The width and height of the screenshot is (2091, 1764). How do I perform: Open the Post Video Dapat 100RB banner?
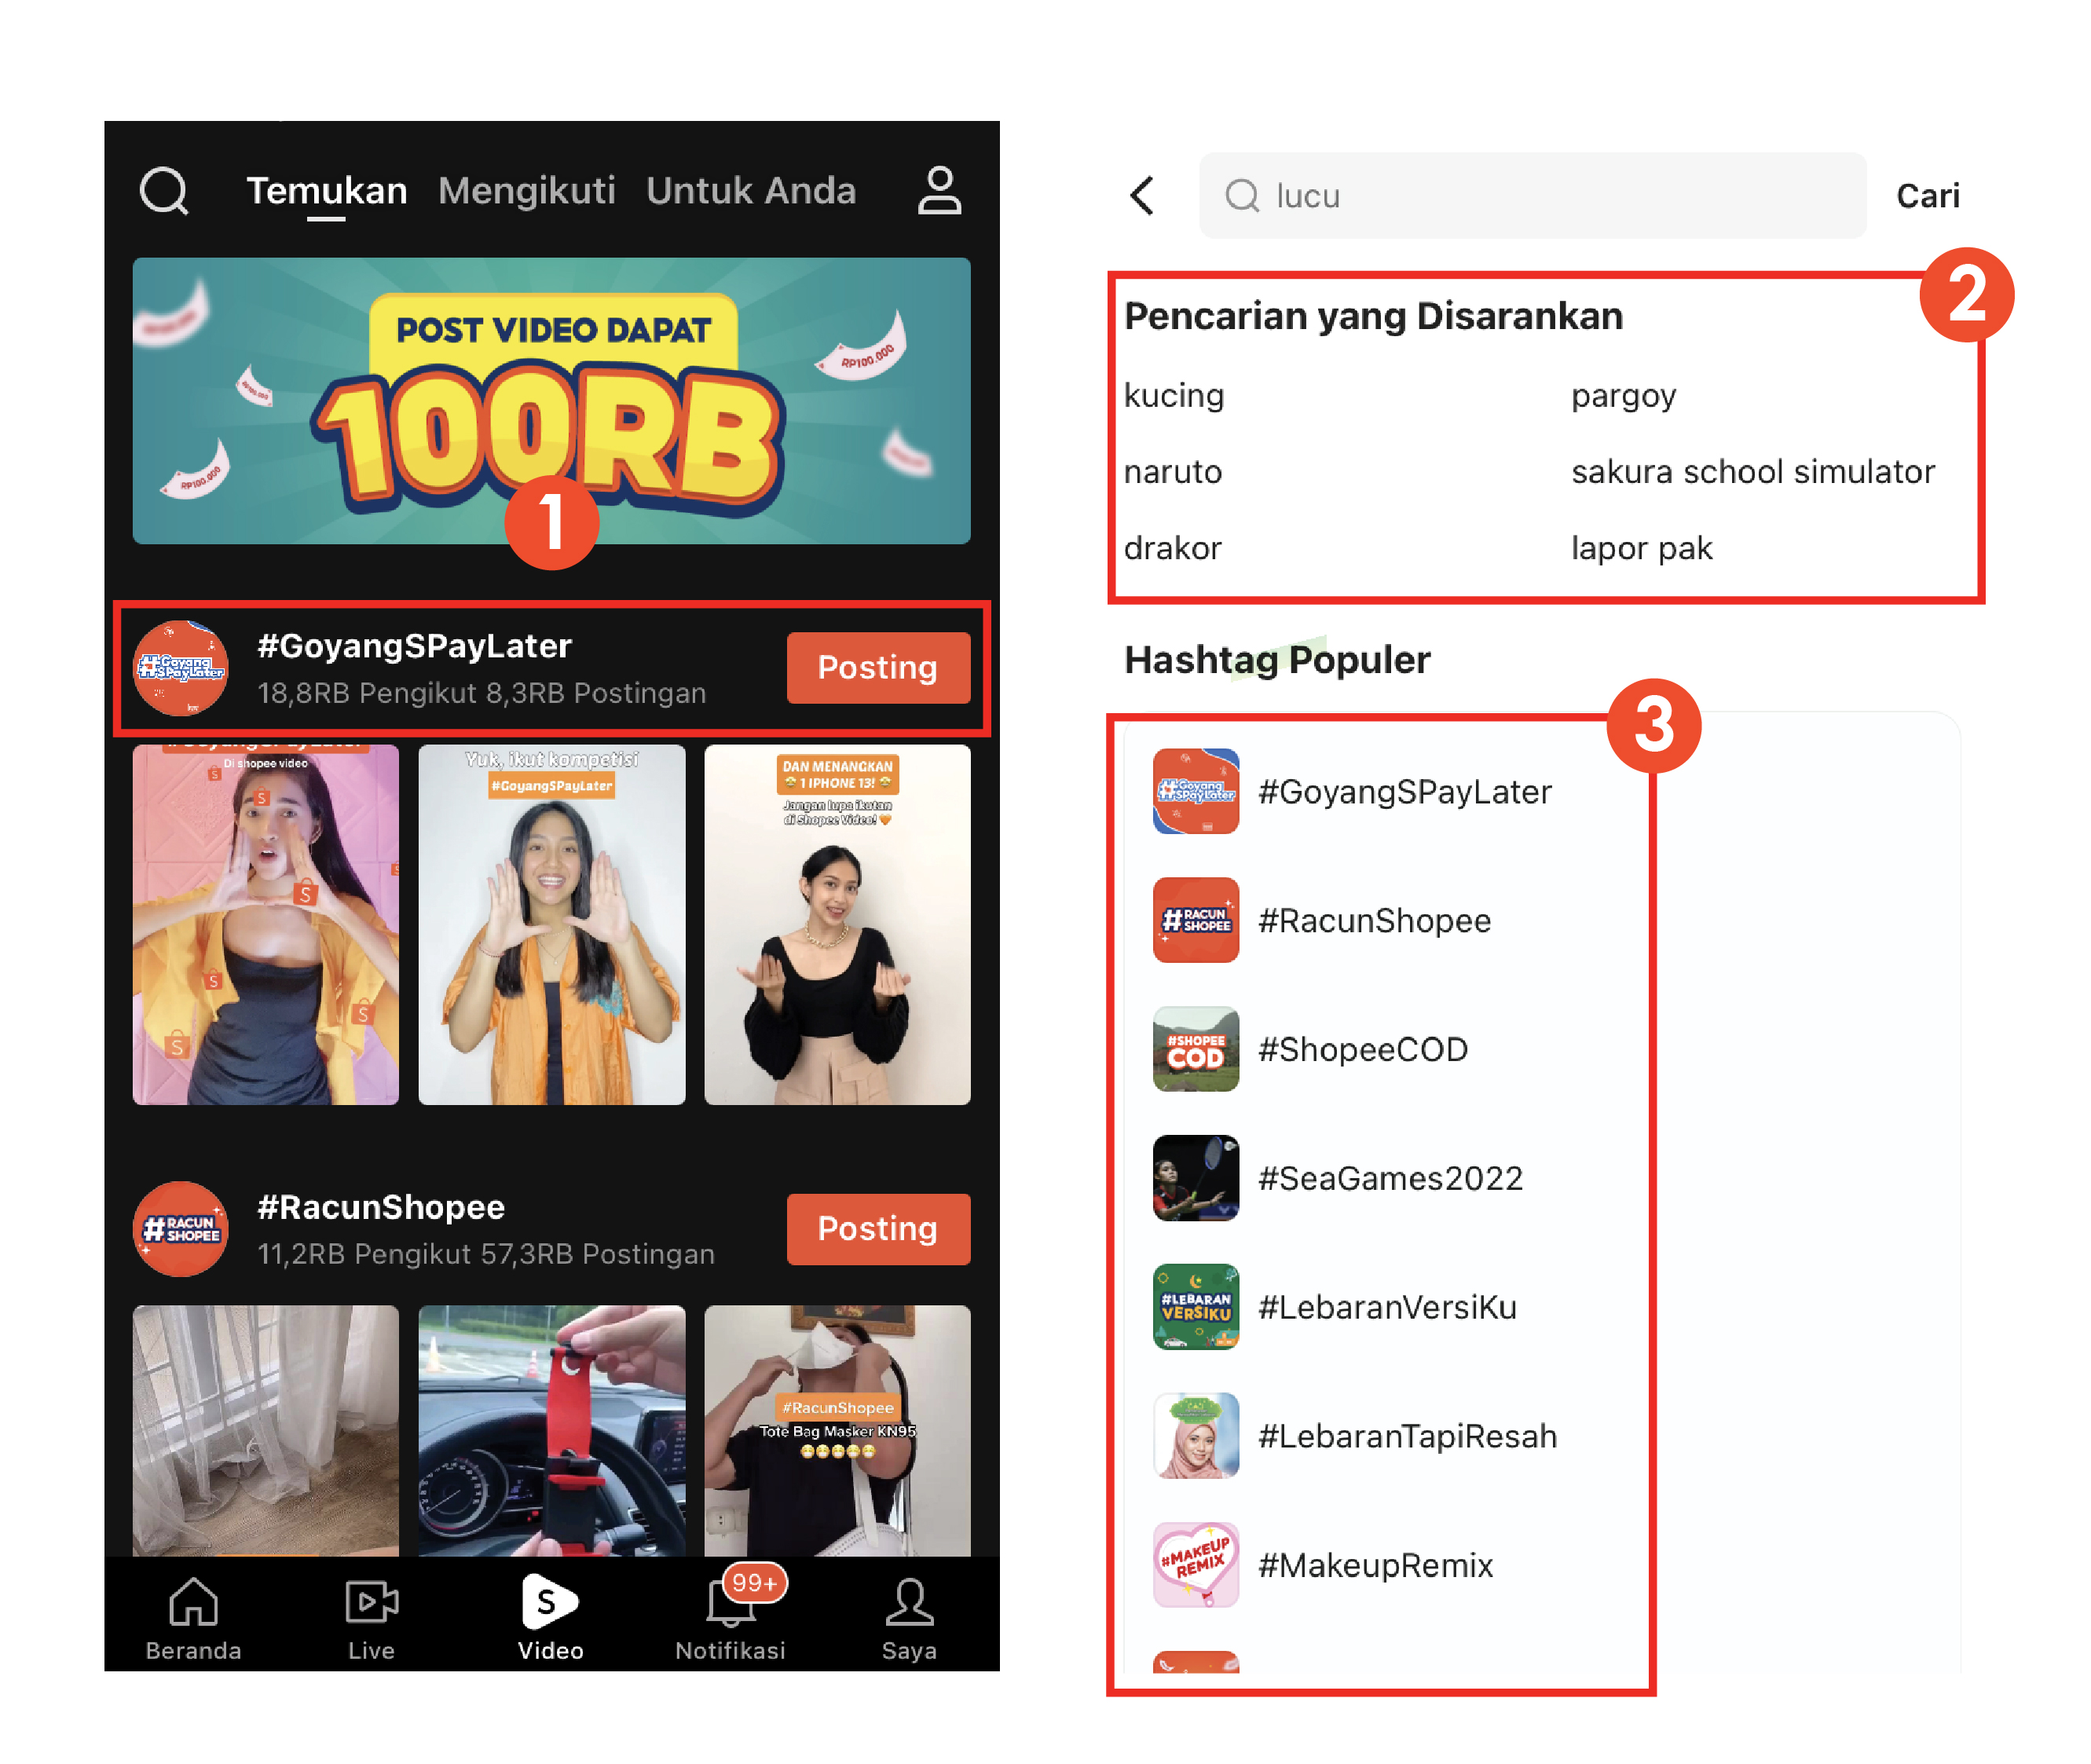click(x=551, y=400)
